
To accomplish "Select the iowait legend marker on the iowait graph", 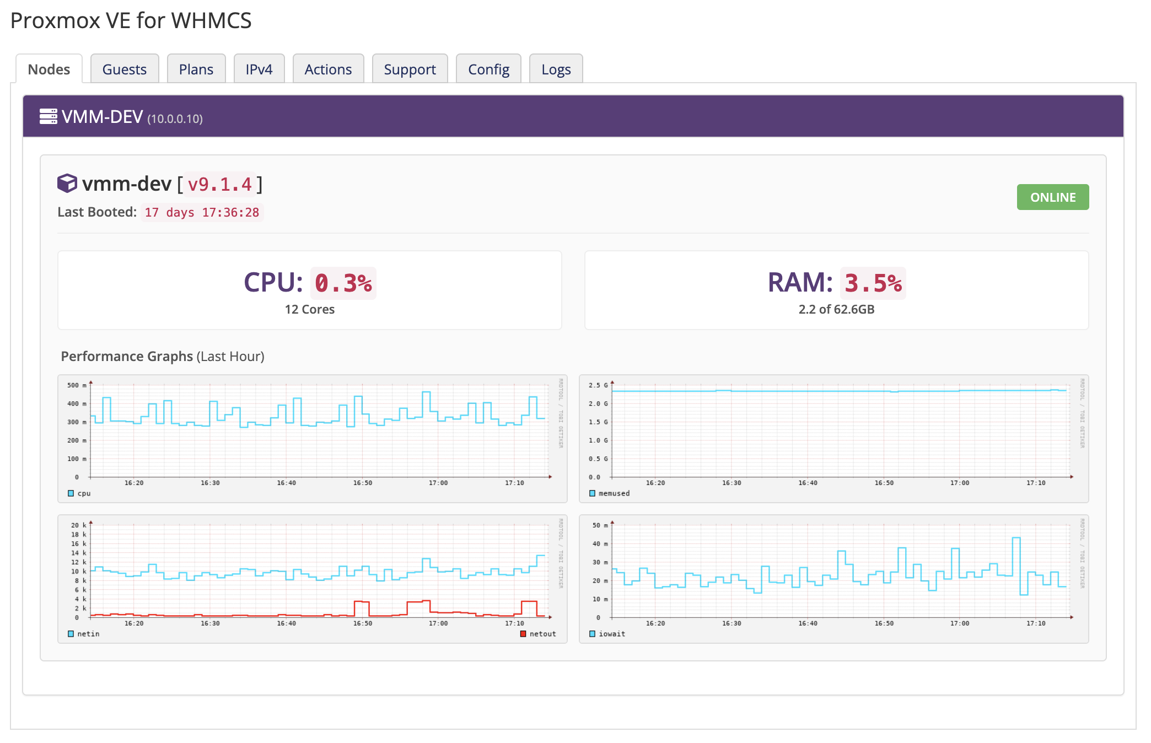I will 591,634.
